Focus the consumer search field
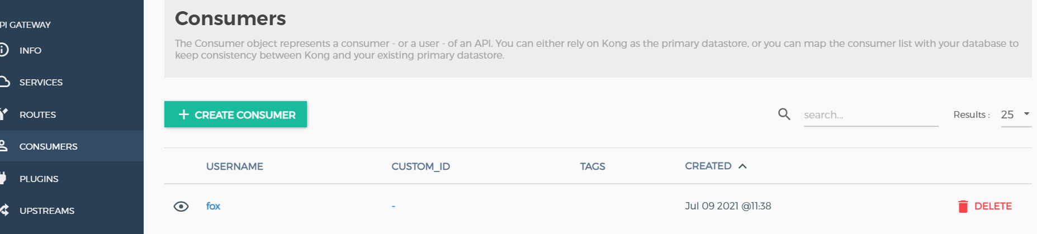Screen dimensions: 1037x234 [x=870, y=115]
